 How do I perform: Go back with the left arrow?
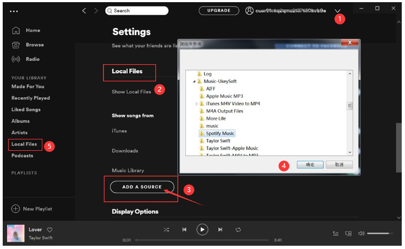[x=84, y=11]
